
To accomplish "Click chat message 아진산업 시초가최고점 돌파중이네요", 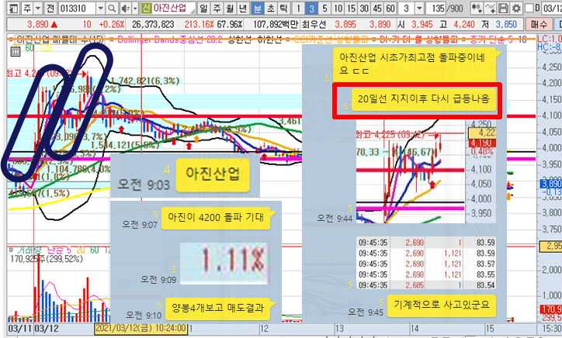I will 415,64.
